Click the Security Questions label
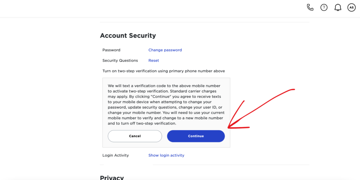Image resolution: width=360 pixels, height=180 pixels. pos(120,60)
